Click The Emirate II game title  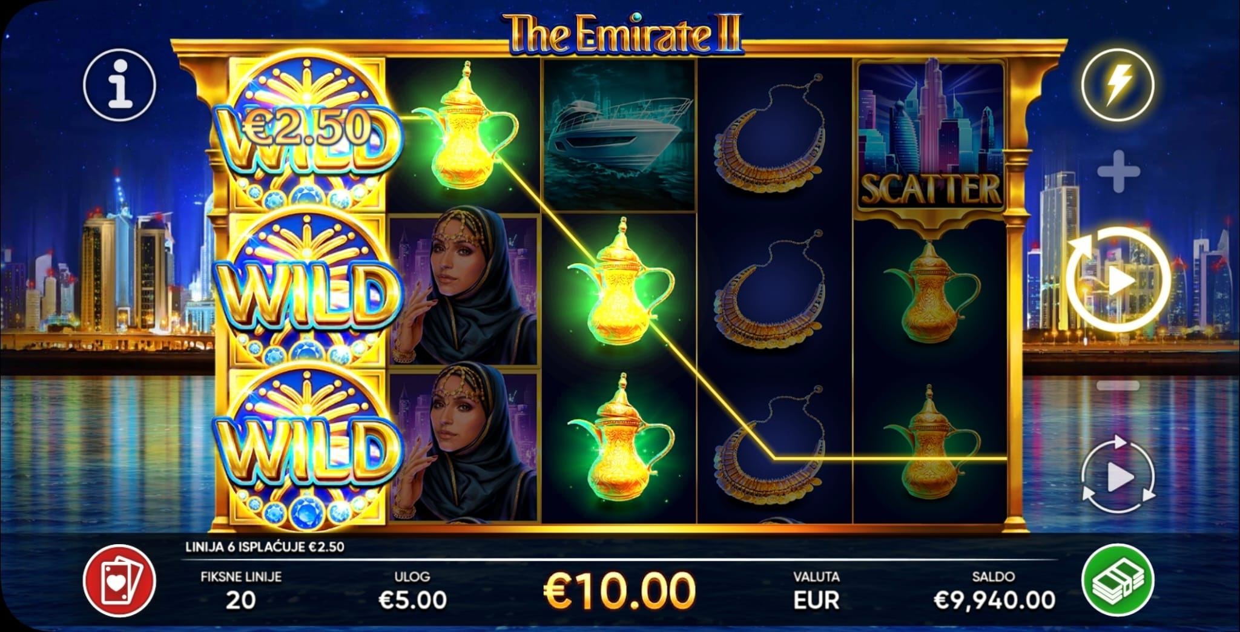[622, 33]
